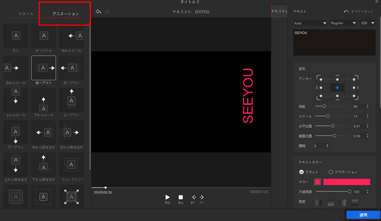381x221 pixels.
Task: Click the SEEYOU text input box
Action: pyautogui.click(x=334, y=42)
